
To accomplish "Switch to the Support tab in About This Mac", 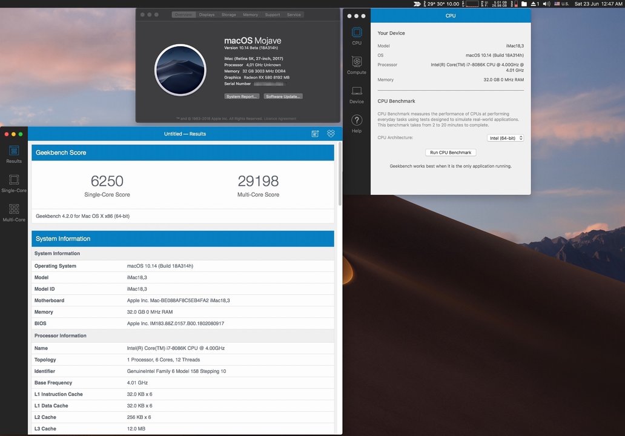I will tap(273, 15).
